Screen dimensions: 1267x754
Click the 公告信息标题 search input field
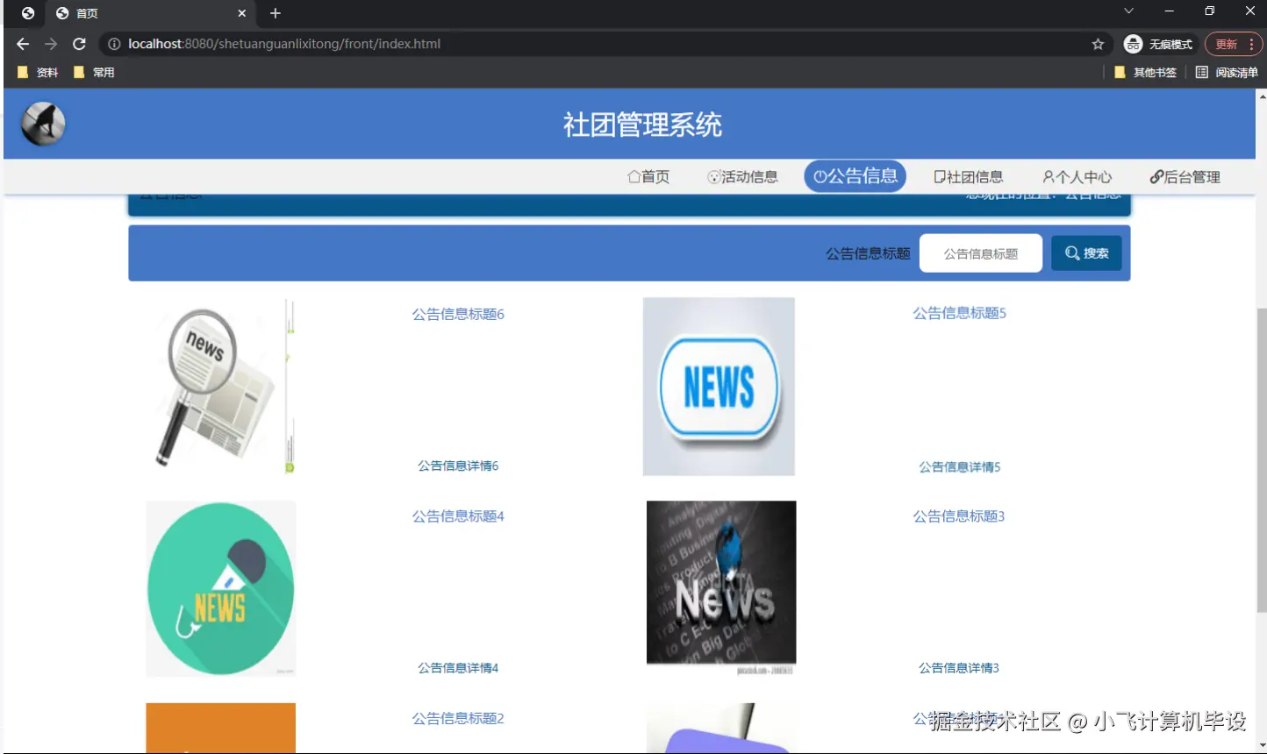click(x=980, y=253)
